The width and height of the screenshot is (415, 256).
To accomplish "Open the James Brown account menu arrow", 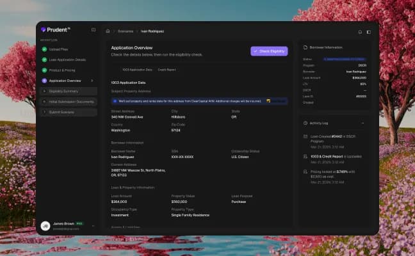I will pyautogui.click(x=93, y=226).
